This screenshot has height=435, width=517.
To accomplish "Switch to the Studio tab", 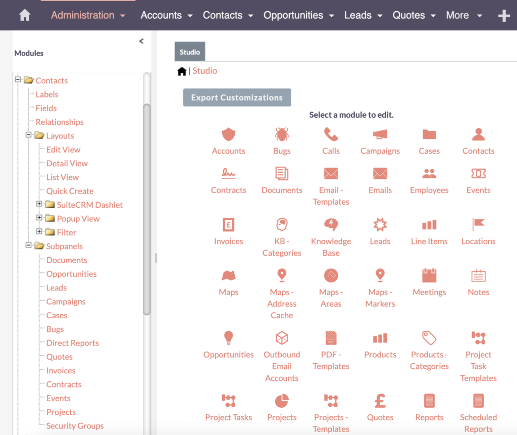I will click(x=190, y=52).
